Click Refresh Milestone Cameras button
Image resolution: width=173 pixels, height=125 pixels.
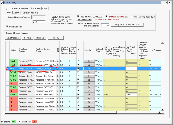click(x=19, y=18)
